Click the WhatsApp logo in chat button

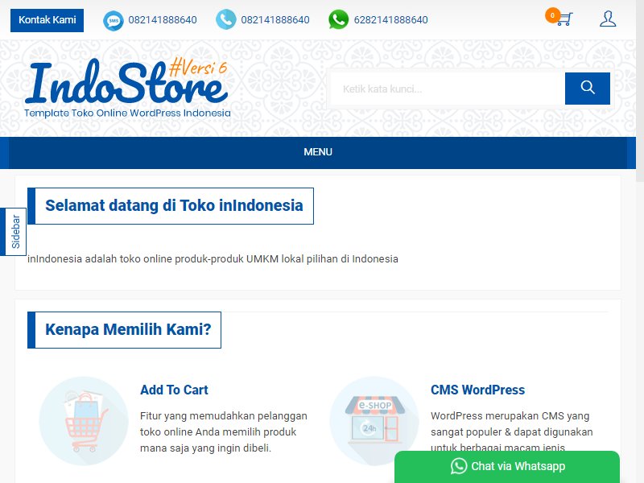(459, 466)
